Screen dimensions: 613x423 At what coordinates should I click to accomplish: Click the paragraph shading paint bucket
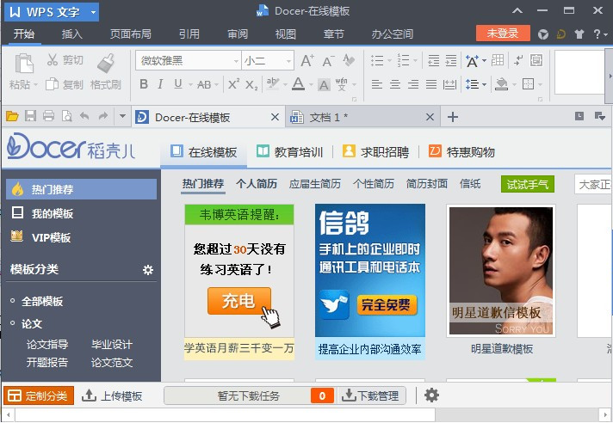pos(502,84)
